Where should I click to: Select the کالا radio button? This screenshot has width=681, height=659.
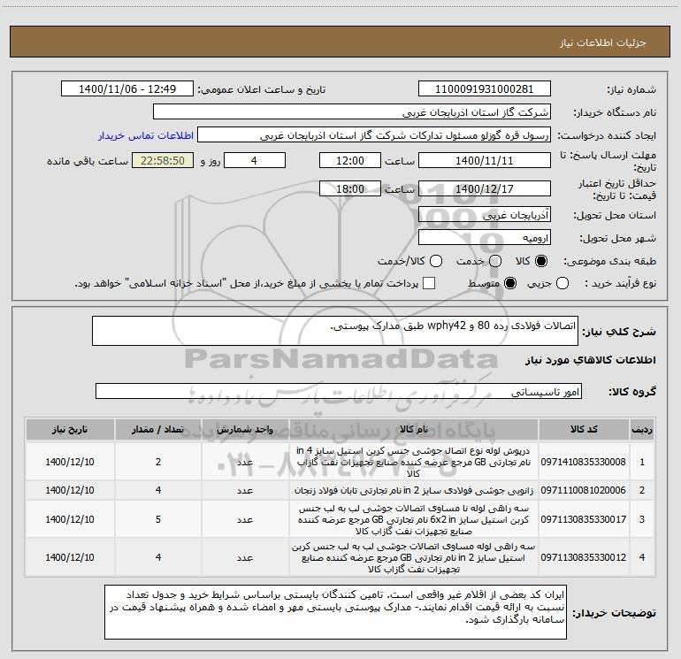pos(541,261)
